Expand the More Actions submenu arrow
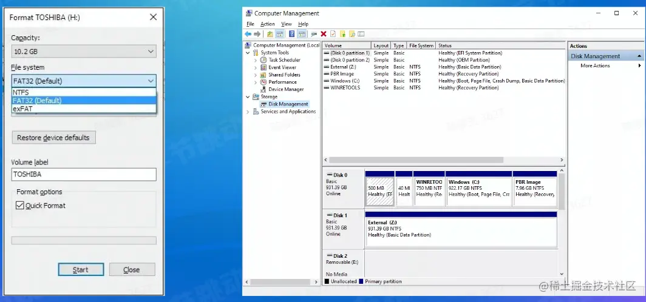Image resolution: width=646 pixels, height=302 pixels. [640, 66]
